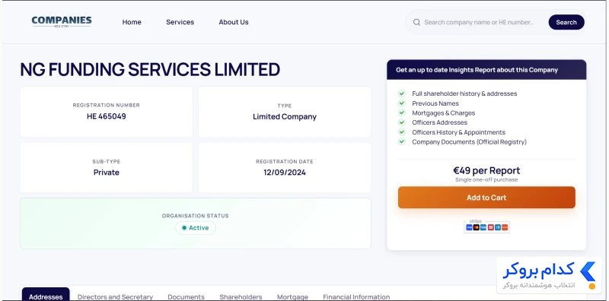Image resolution: width=609 pixels, height=301 pixels.
Task: Open the Services menu item
Action: pos(180,22)
